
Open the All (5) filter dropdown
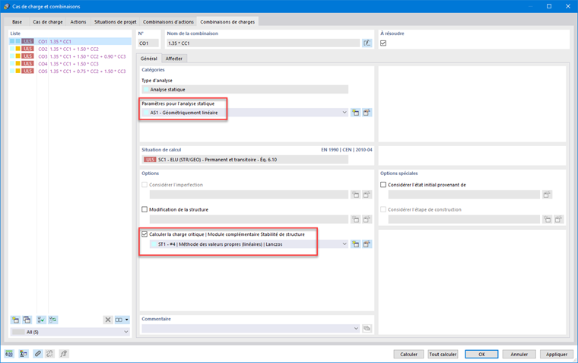pyautogui.click(x=125, y=332)
